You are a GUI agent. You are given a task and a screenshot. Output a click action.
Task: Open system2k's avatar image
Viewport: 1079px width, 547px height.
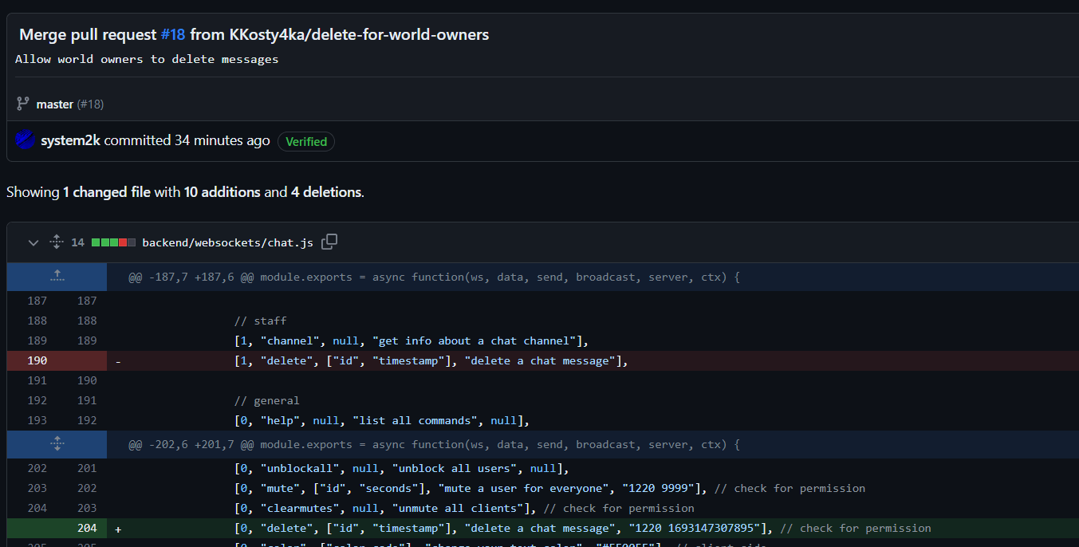click(x=25, y=140)
